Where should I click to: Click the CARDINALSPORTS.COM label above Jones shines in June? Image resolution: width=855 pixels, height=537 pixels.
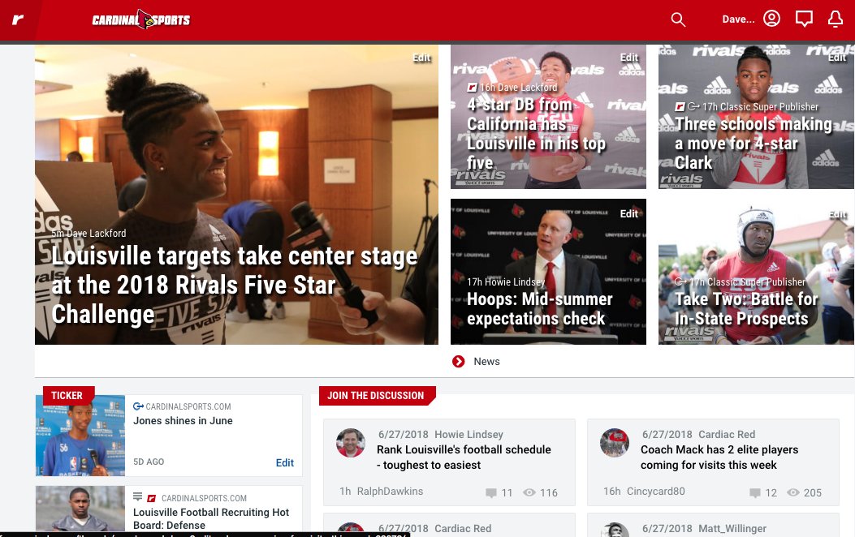point(188,406)
